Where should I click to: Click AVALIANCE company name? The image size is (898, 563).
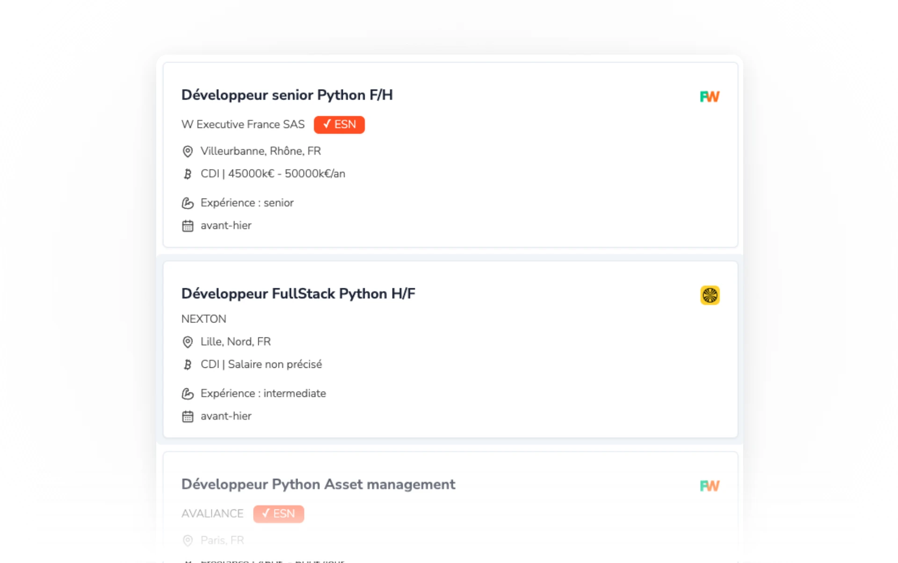(x=212, y=513)
